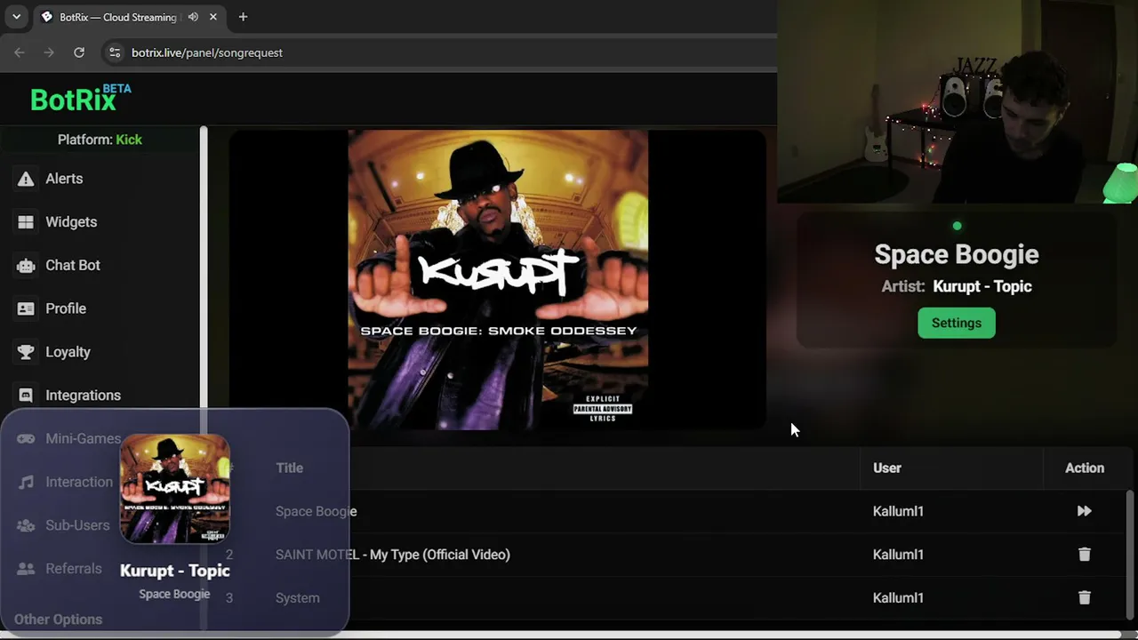The width and height of the screenshot is (1138, 640).
Task: Expand the browser tab search dropdown
Action: (x=16, y=17)
